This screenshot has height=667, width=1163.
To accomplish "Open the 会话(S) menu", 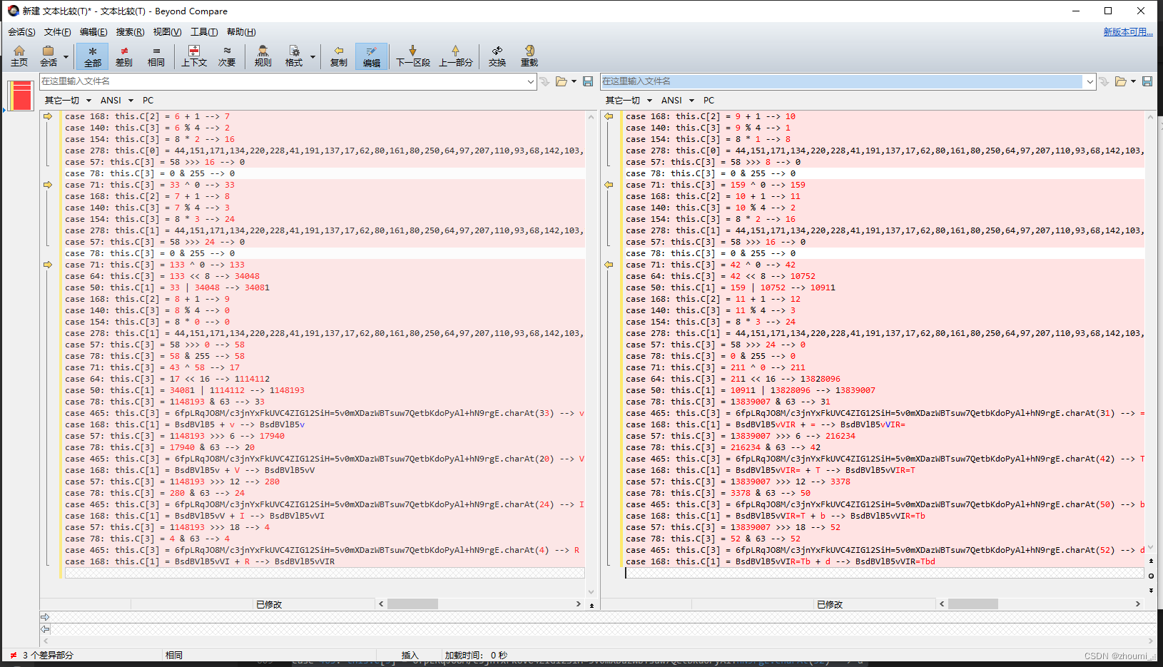I will [21, 32].
